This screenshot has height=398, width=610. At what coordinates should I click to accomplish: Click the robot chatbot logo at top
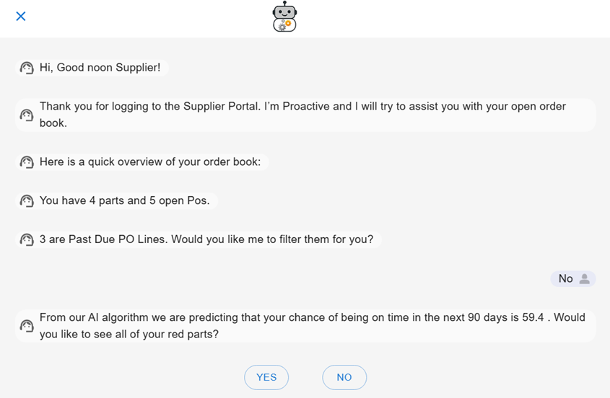(x=284, y=17)
